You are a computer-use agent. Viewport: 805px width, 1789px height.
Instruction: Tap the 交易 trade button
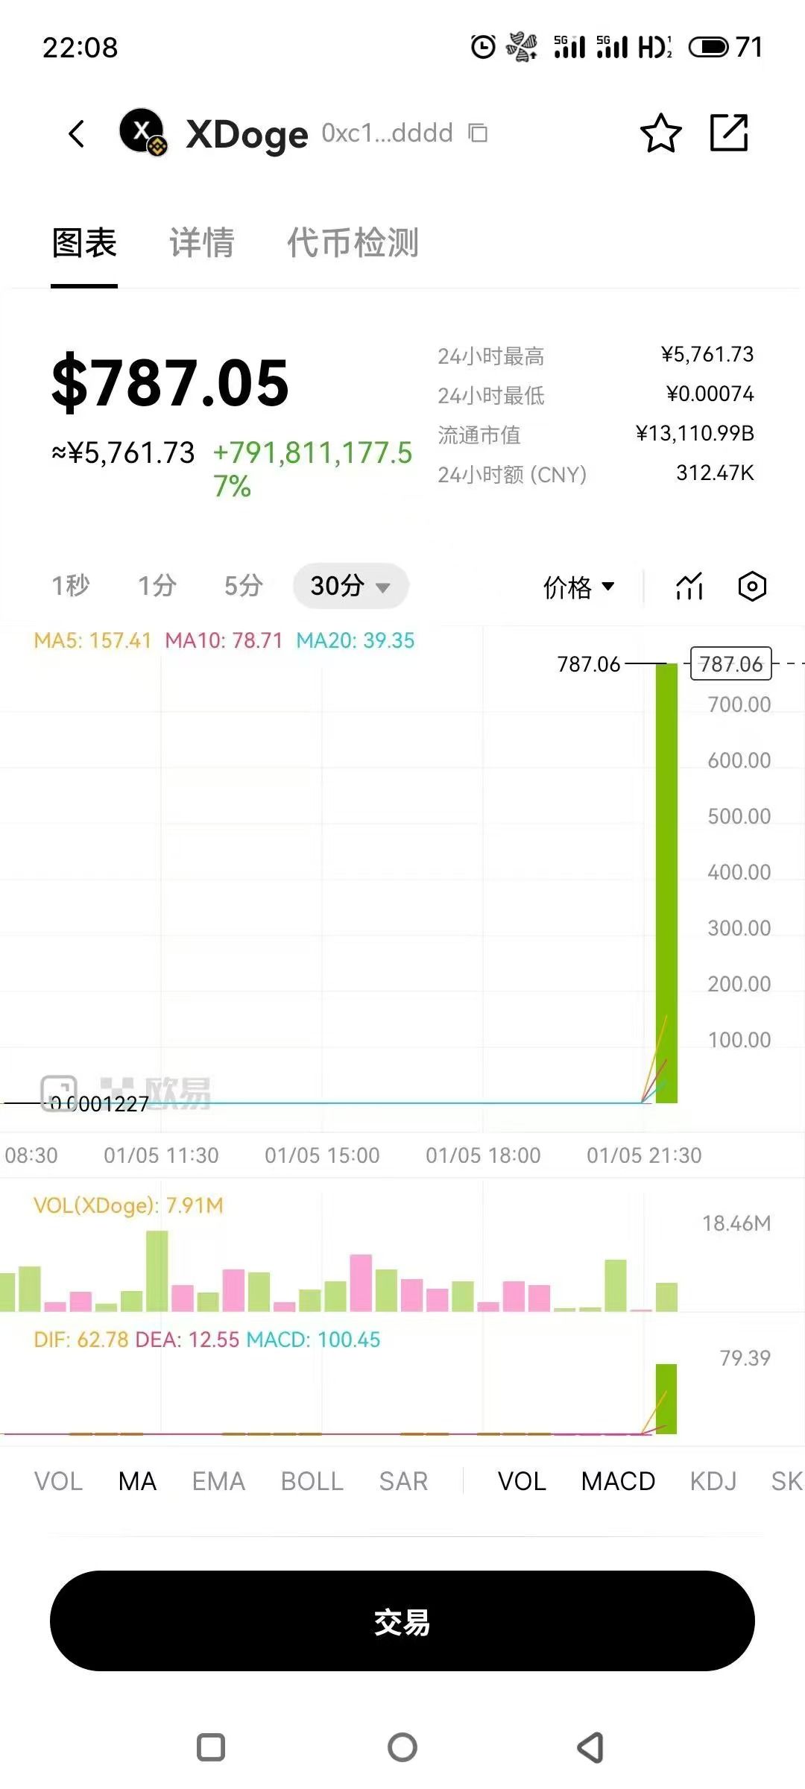(x=402, y=1621)
